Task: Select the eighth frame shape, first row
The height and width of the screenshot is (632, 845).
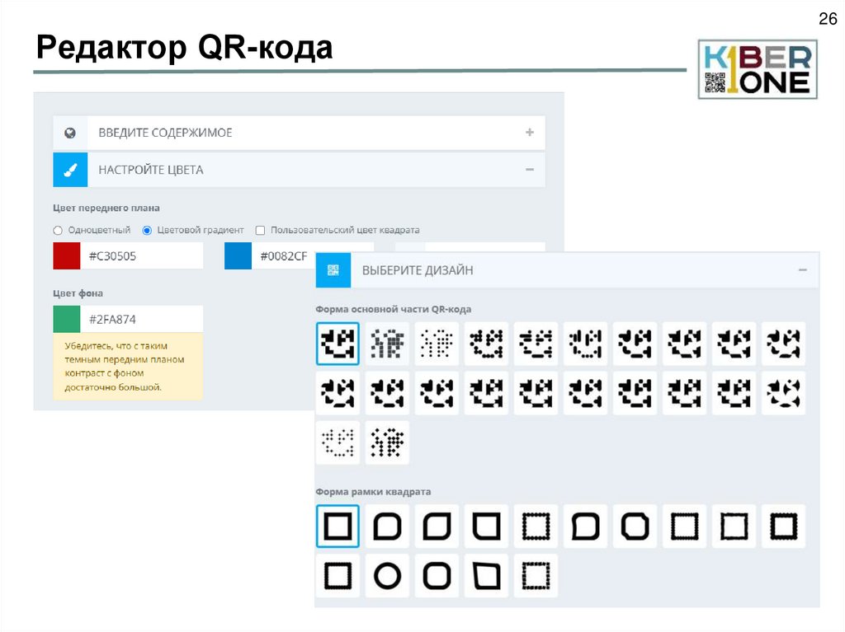Action: coord(685,526)
